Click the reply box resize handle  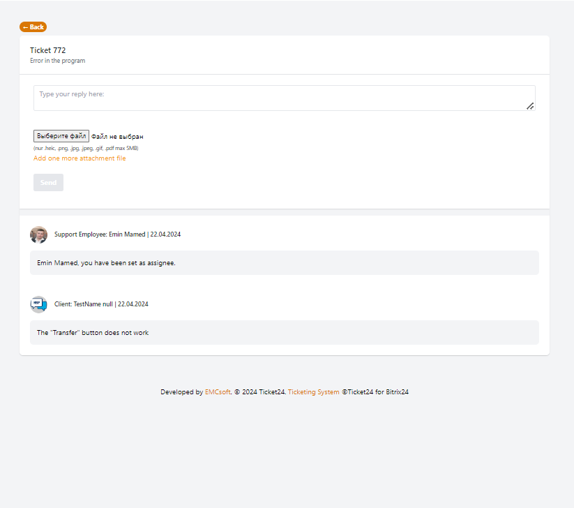click(530, 106)
